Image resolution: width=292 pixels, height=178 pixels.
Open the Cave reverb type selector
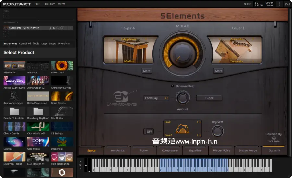pos(182,122)
